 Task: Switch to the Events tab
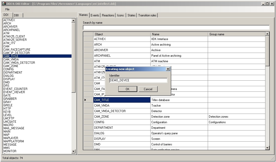[95, 15]
